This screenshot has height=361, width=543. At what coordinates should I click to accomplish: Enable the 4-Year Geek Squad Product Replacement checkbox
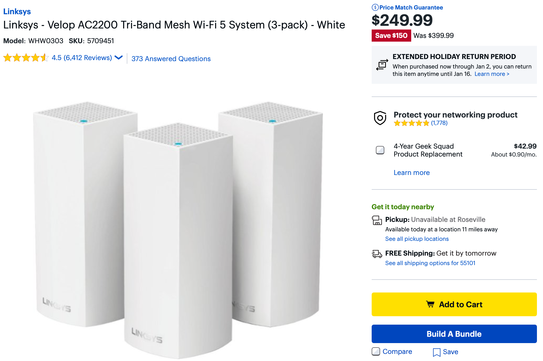380,150
